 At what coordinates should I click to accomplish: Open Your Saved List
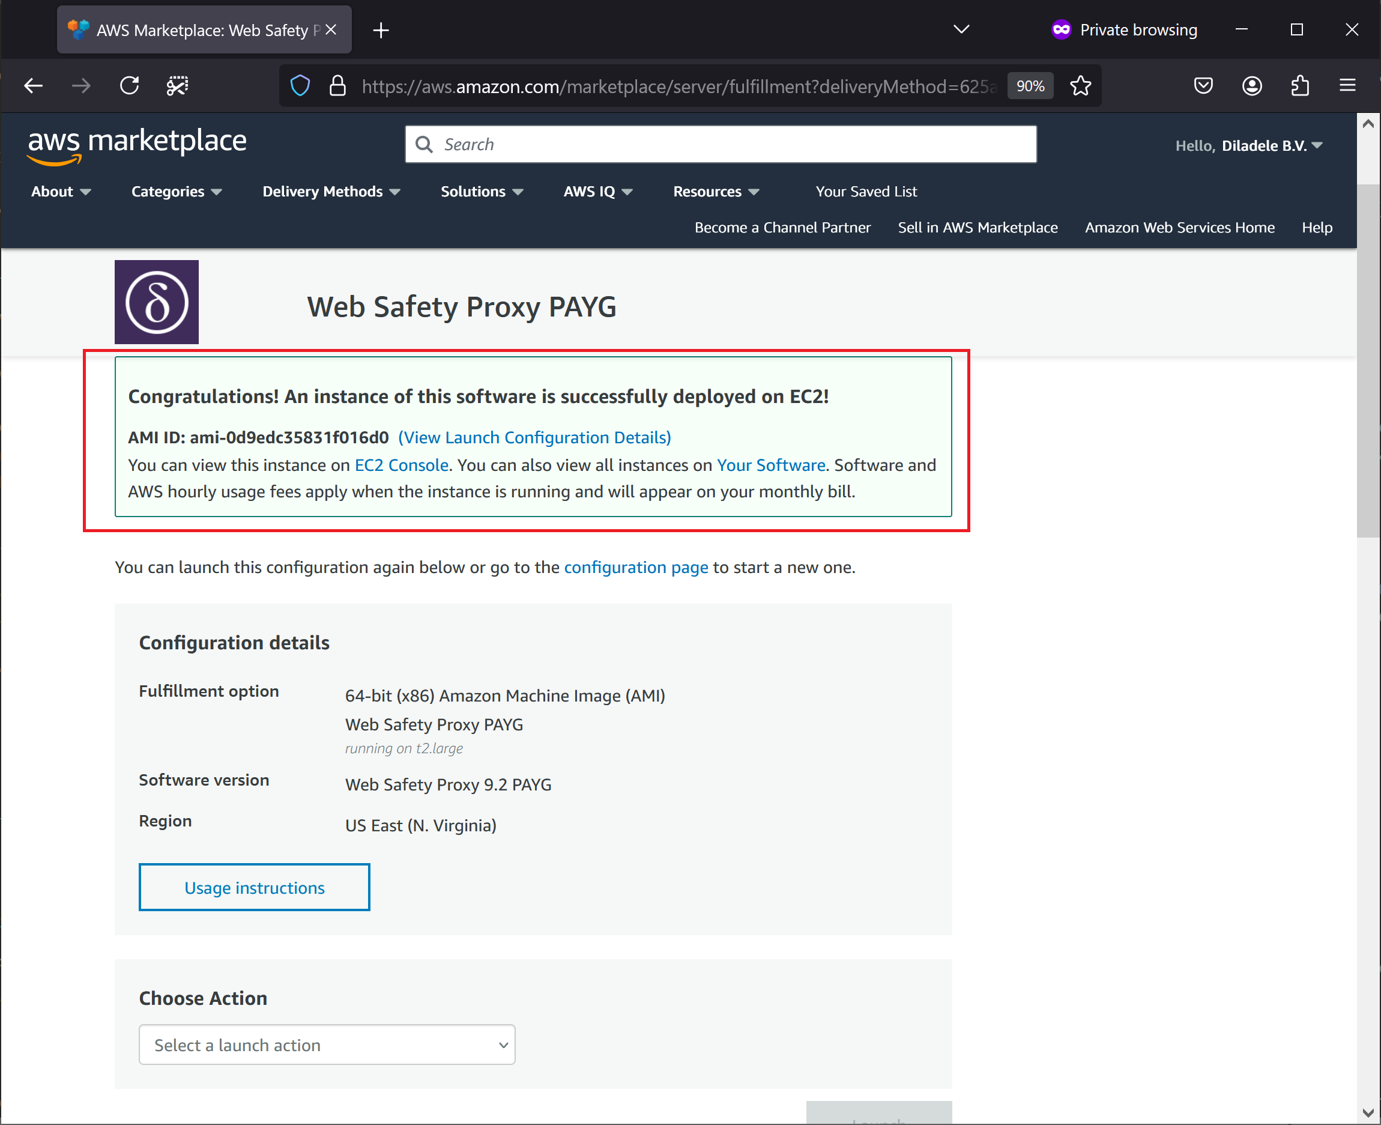click(866, 191)
